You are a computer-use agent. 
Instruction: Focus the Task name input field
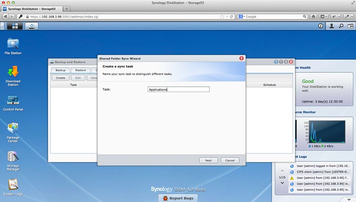coord(179,89)
